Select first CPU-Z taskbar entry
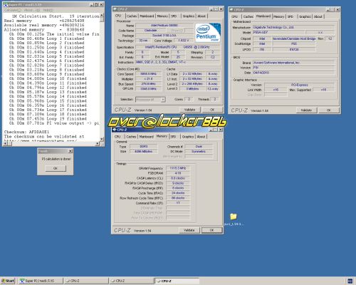356x285 pixels. [x=86, y=281]
